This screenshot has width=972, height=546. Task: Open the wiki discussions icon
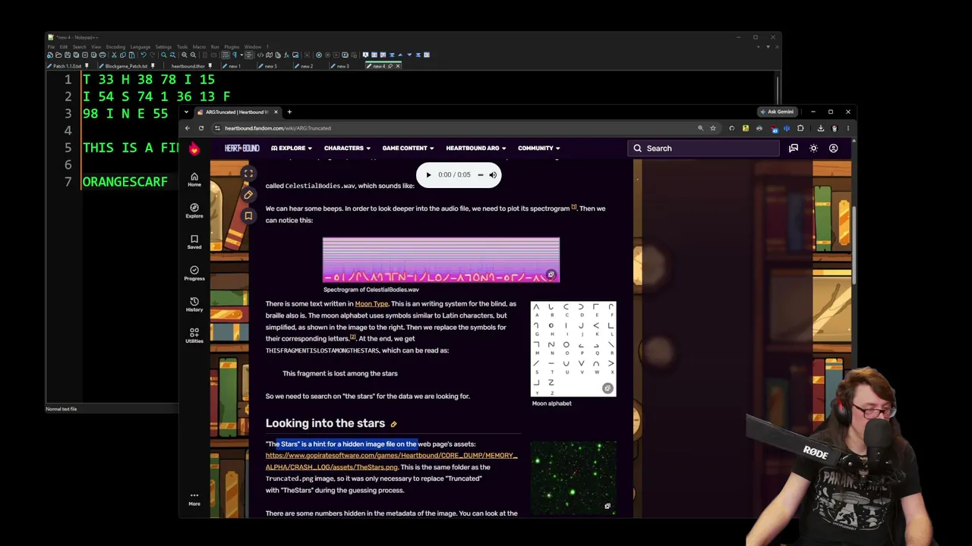[794, 149]
